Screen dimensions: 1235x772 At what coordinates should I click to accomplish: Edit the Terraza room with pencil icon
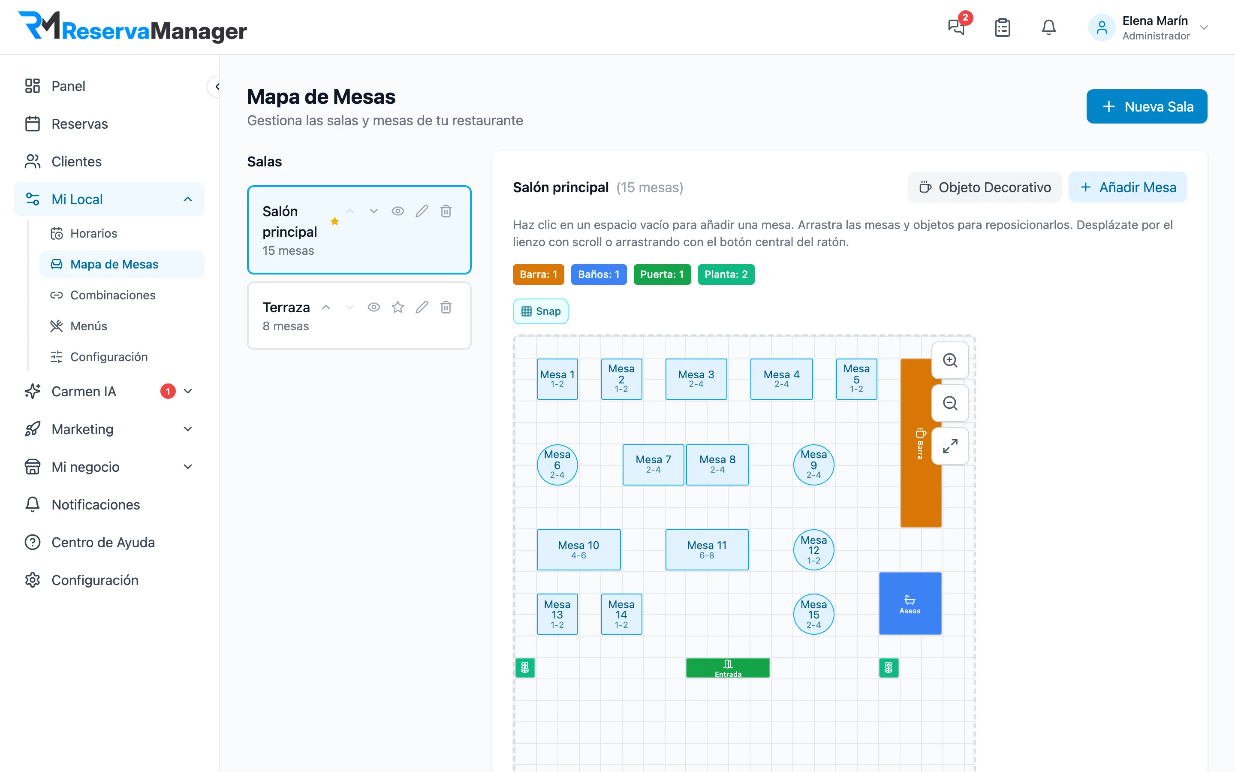[422, 307]
